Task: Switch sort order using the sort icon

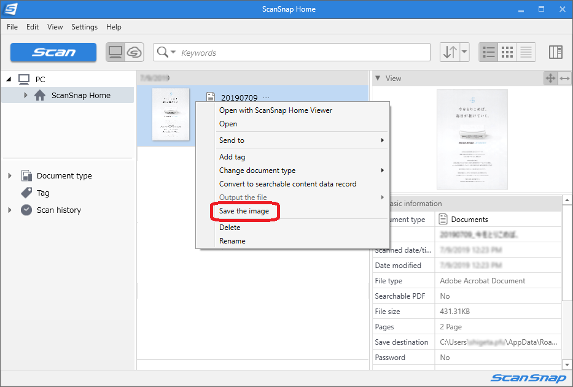Action: click(x=450, y=52)
